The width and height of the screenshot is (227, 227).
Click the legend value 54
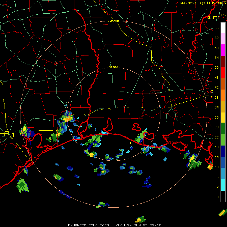coord(217,58)
